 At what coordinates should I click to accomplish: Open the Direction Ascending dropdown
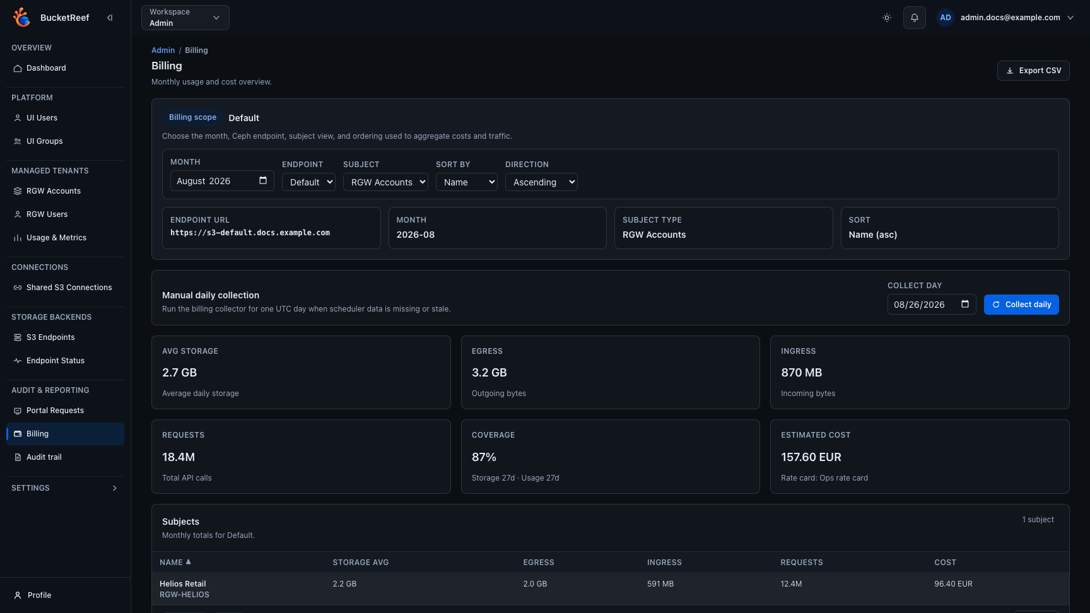coord(541,182)
